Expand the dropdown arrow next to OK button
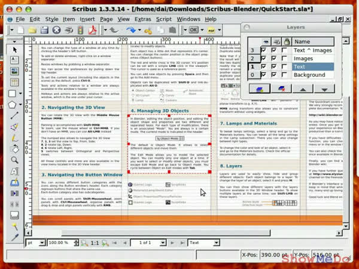The height and width of the screenshot is (269, 359). coord(202,30)
